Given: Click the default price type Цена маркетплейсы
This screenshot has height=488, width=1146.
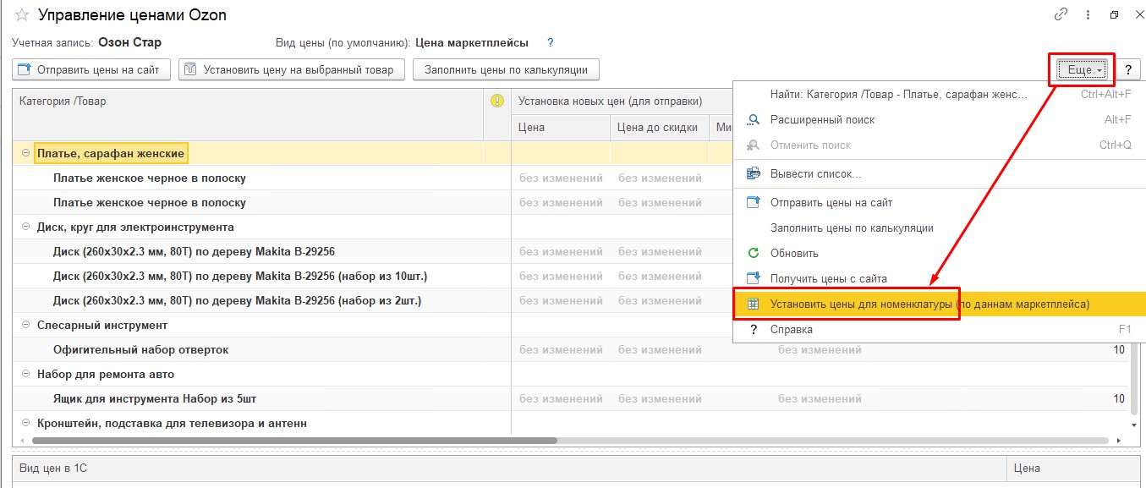Looking at the screenshot, I should (x=472, y=42).
